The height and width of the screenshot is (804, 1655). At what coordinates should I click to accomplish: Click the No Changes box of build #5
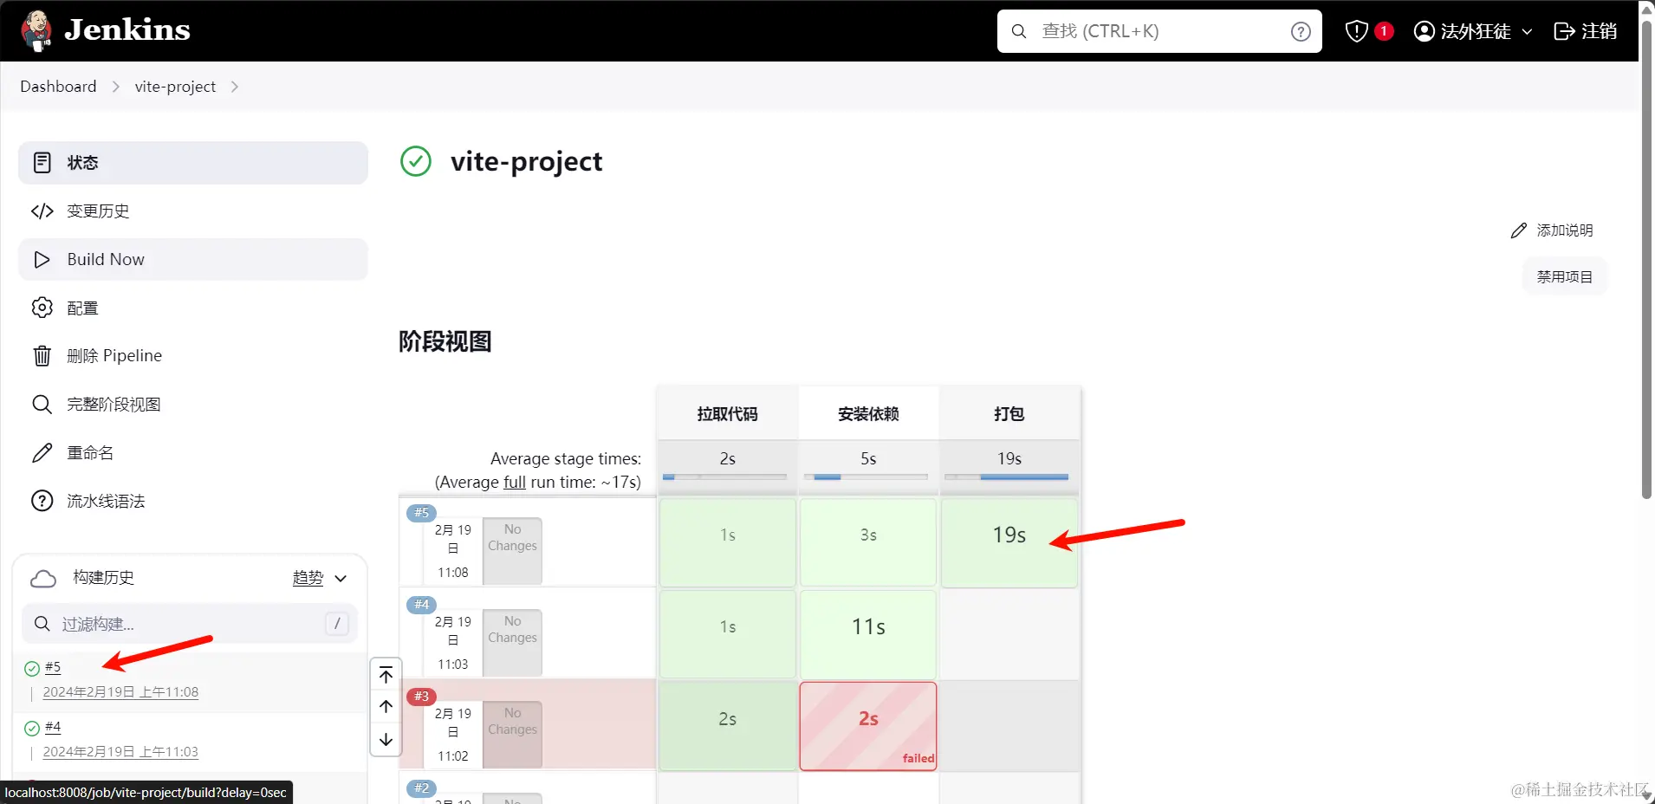pyautogui.click(x=512, y=551)
